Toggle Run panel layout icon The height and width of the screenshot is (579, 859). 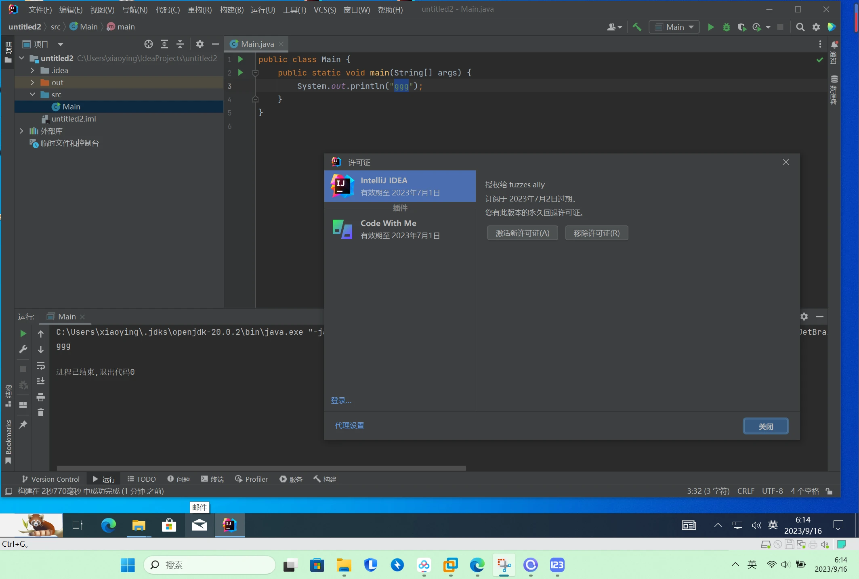tap(23, 405)
